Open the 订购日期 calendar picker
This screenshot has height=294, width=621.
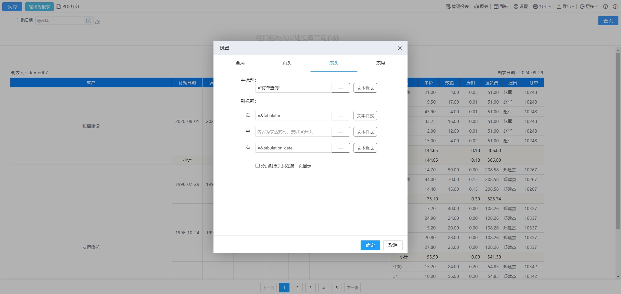tap(89, 21)
